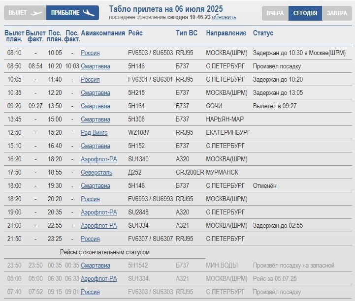
Task: Open Россия airline link for flight FV6301
Action: tap(90, 80)
